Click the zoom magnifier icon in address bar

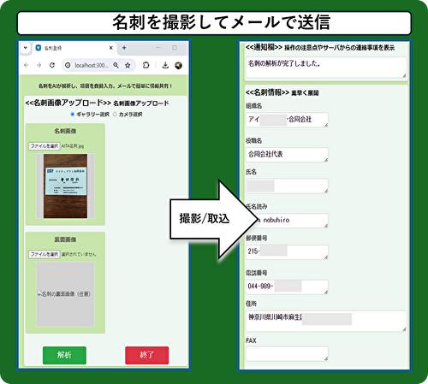point(116,65)
